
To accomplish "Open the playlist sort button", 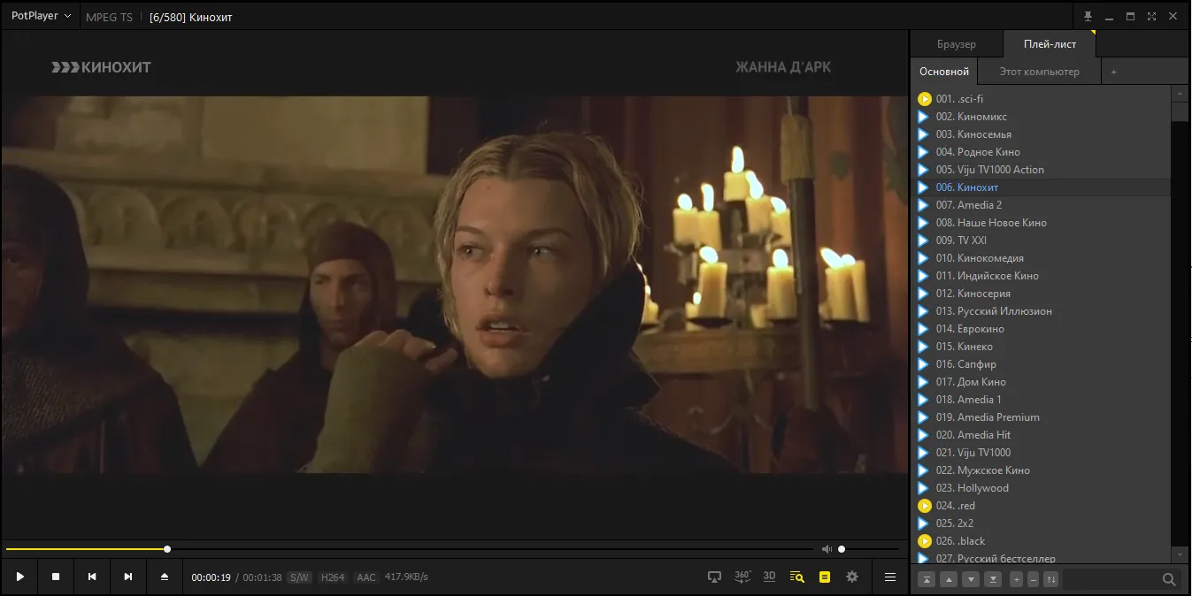I will point(1051,579).
